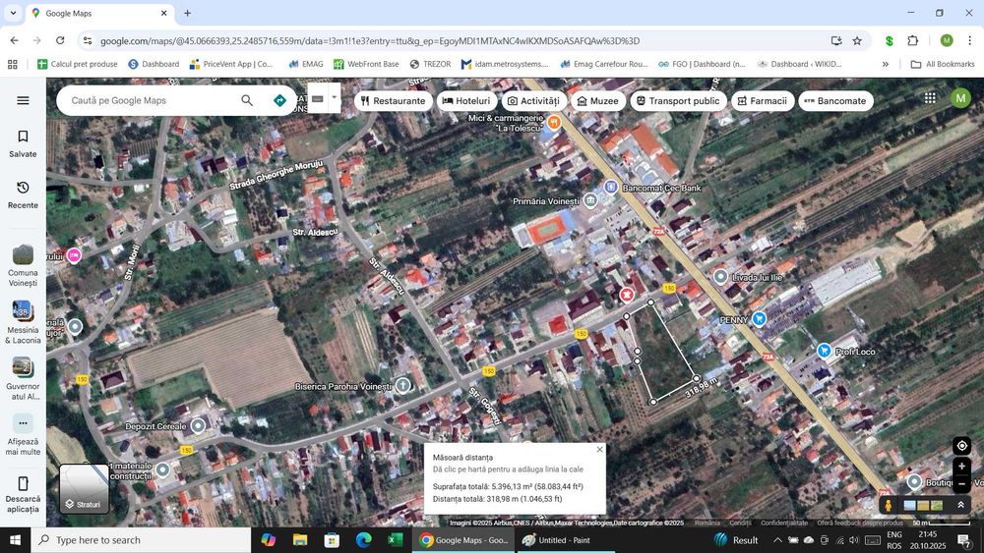
Task: Click the pink hotel marker
Action: pos(74,255)
